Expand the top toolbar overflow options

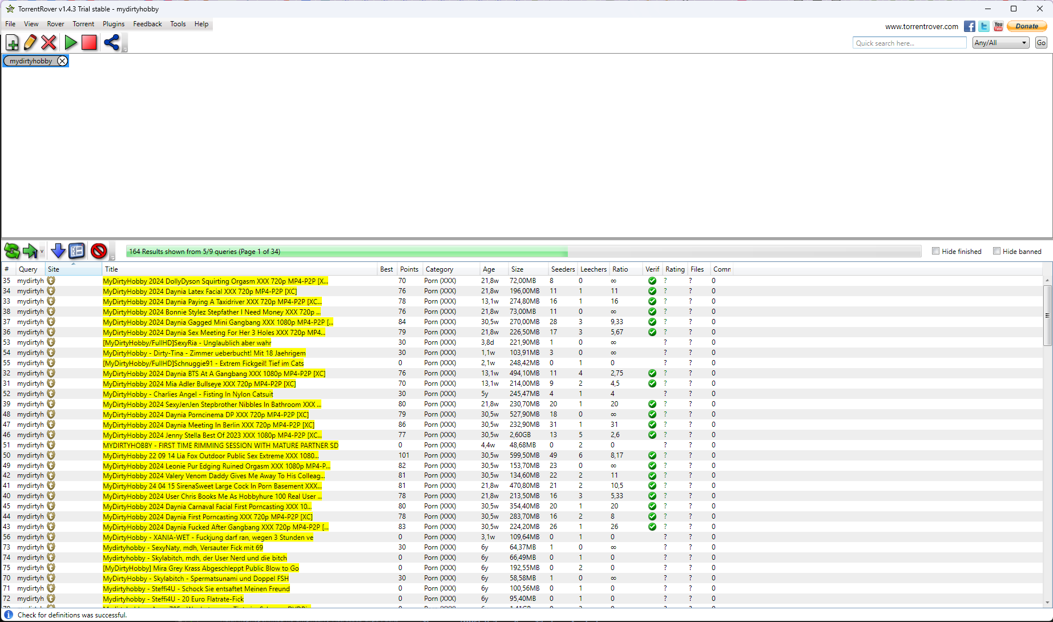pos(125,49)
